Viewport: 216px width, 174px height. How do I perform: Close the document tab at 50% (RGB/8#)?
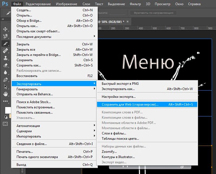click(127, 22)
